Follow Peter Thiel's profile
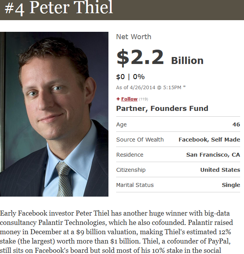This screenshot has width=244, height=254. click(129, 99)
